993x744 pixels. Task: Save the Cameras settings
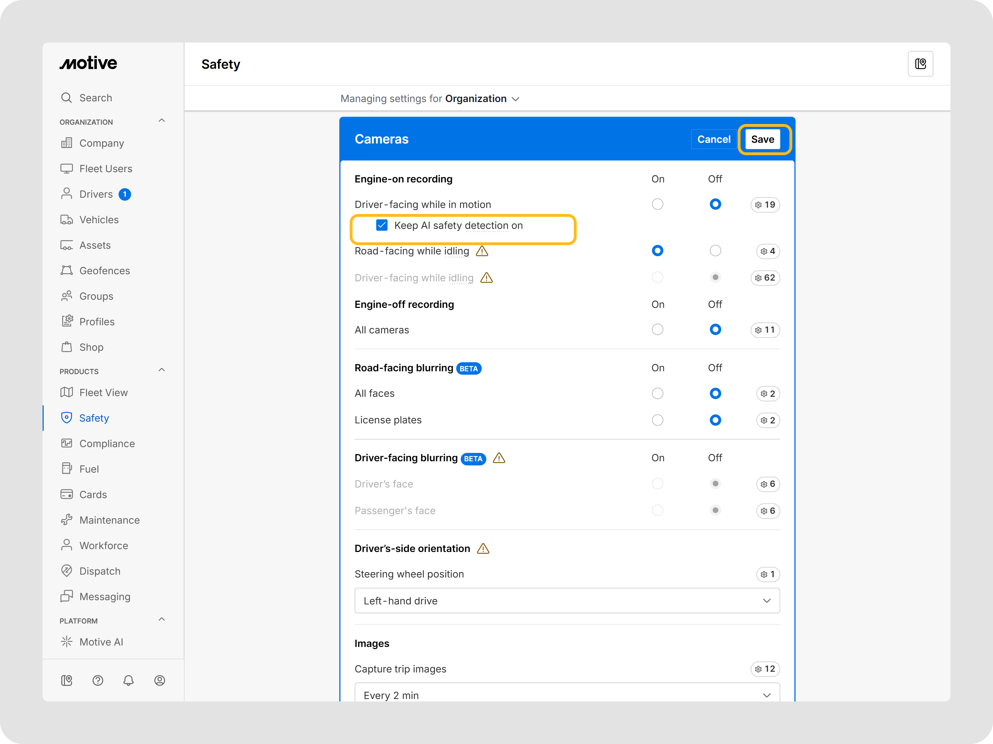(763, 140)
